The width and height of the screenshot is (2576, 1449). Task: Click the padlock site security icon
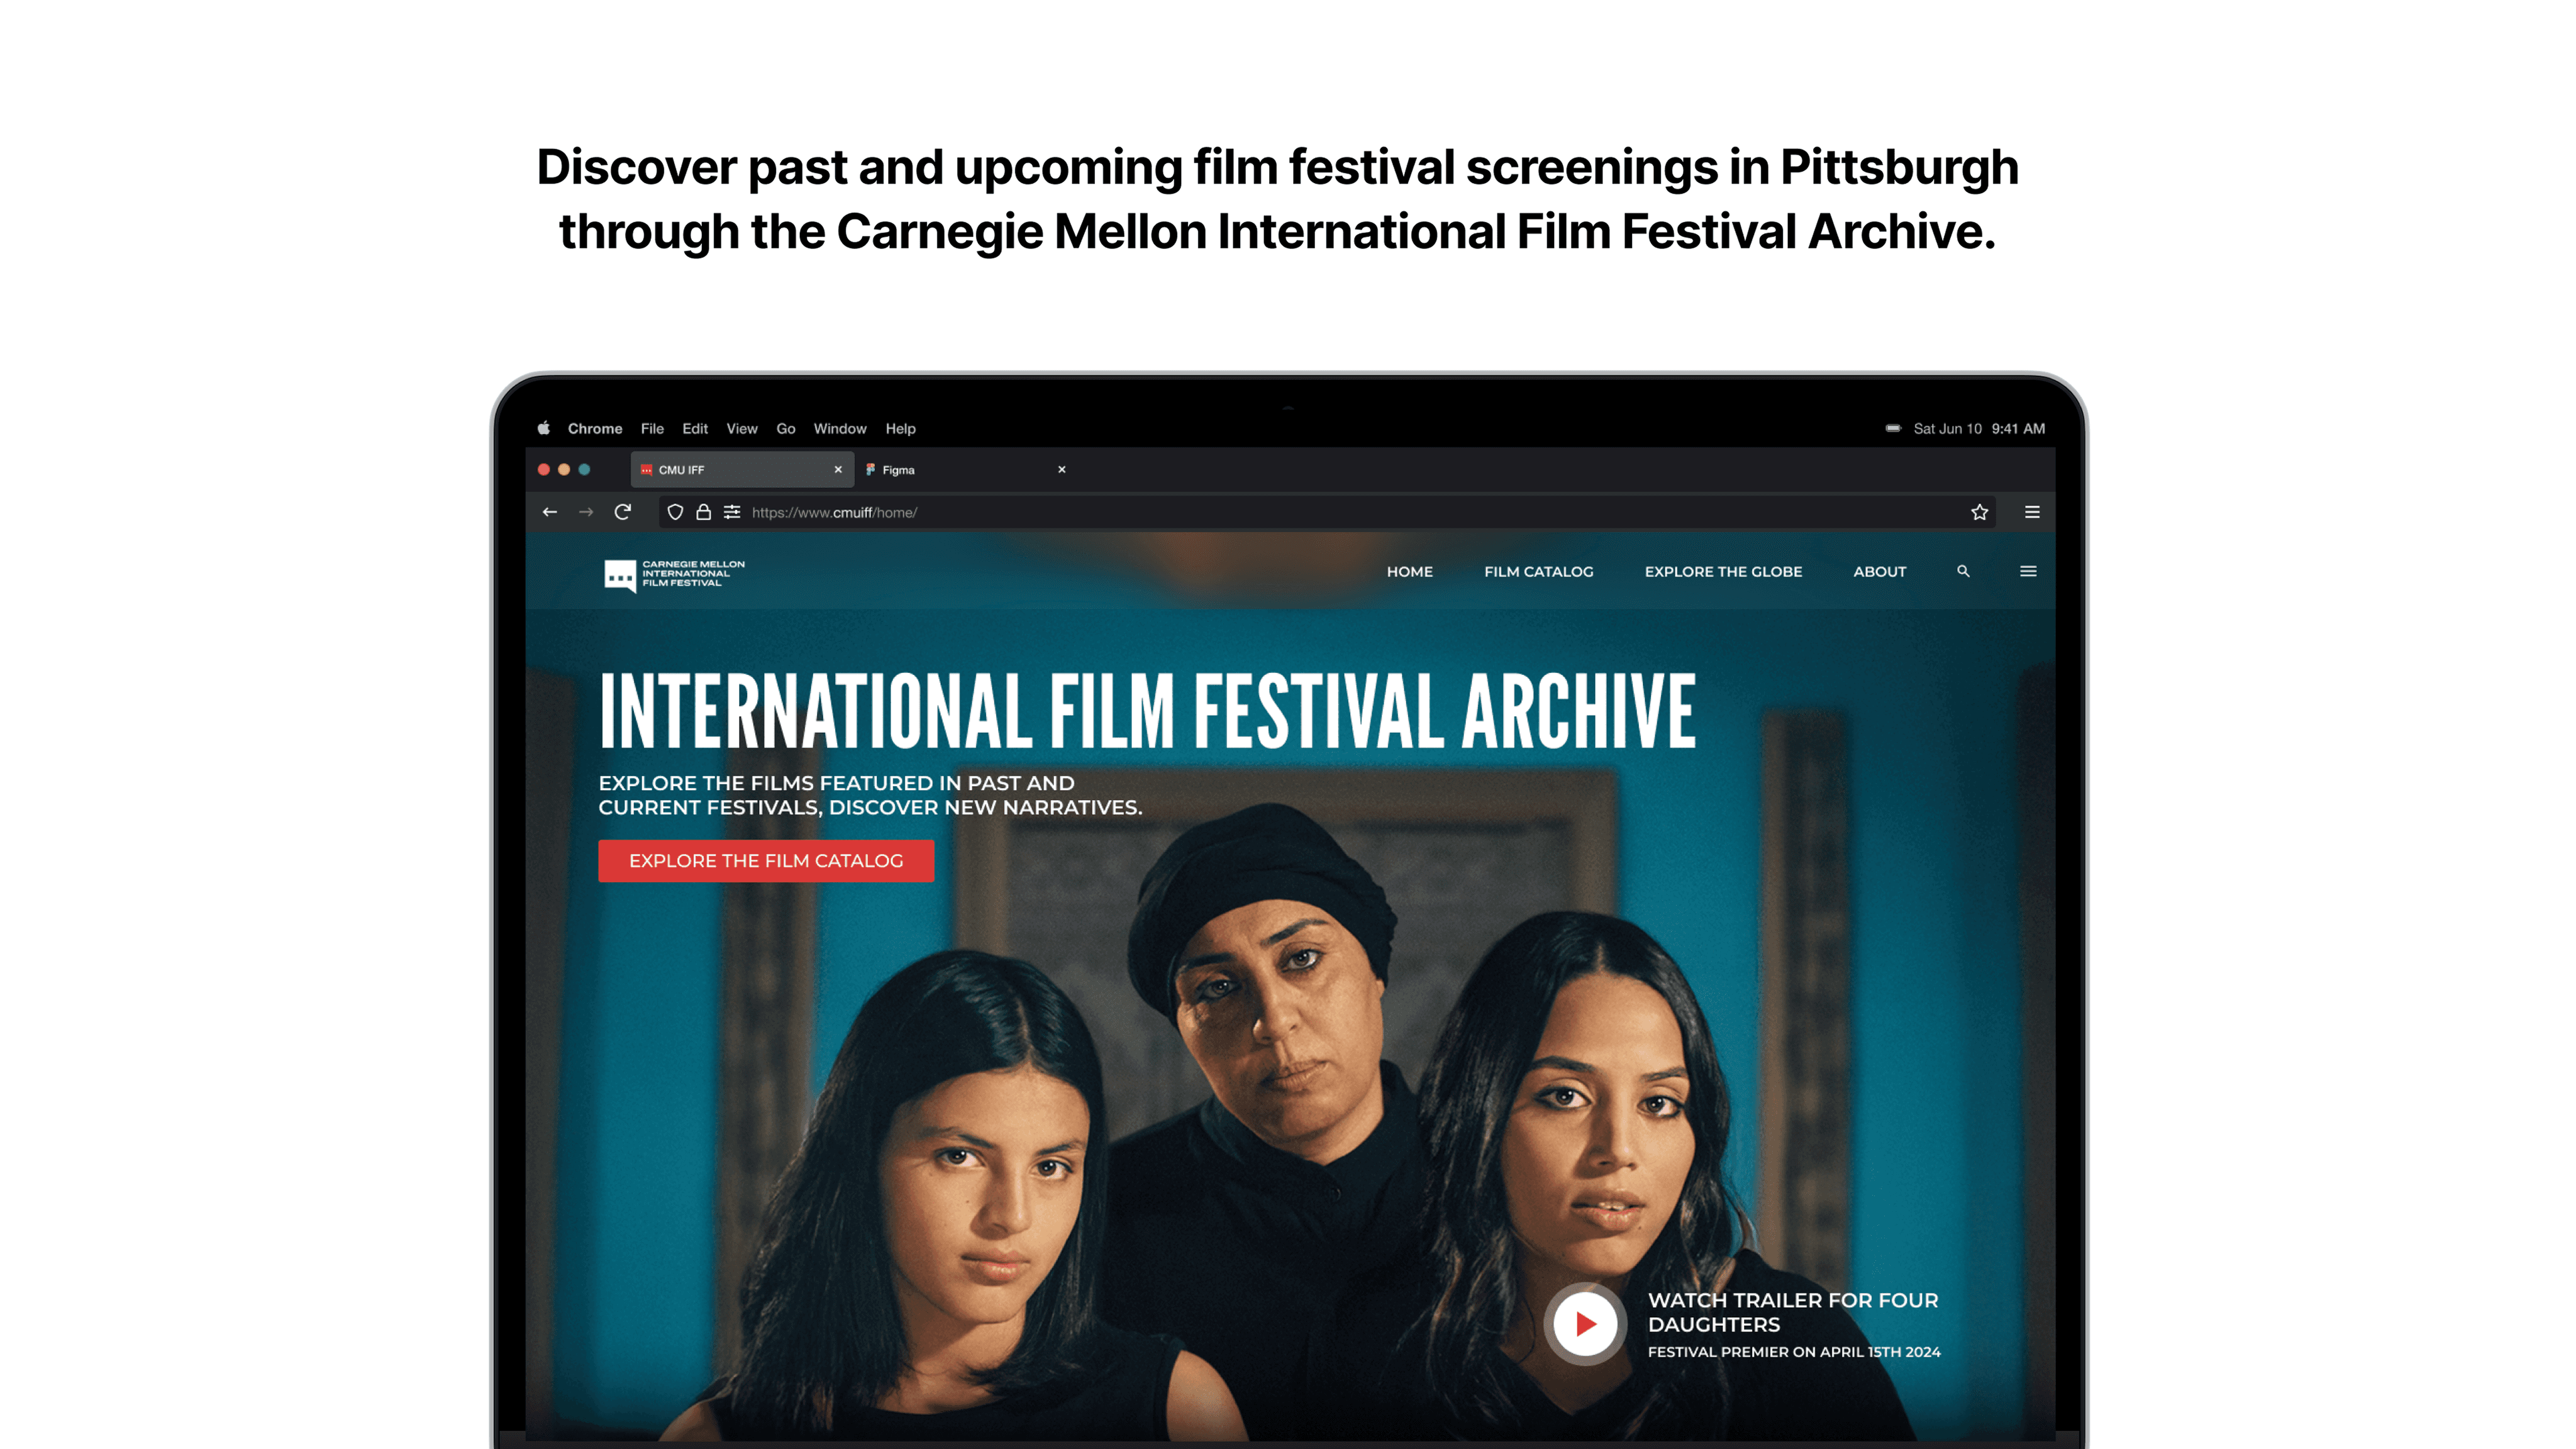coord(704,512)
